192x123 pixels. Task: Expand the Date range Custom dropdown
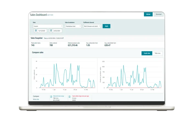pos(48,26)
